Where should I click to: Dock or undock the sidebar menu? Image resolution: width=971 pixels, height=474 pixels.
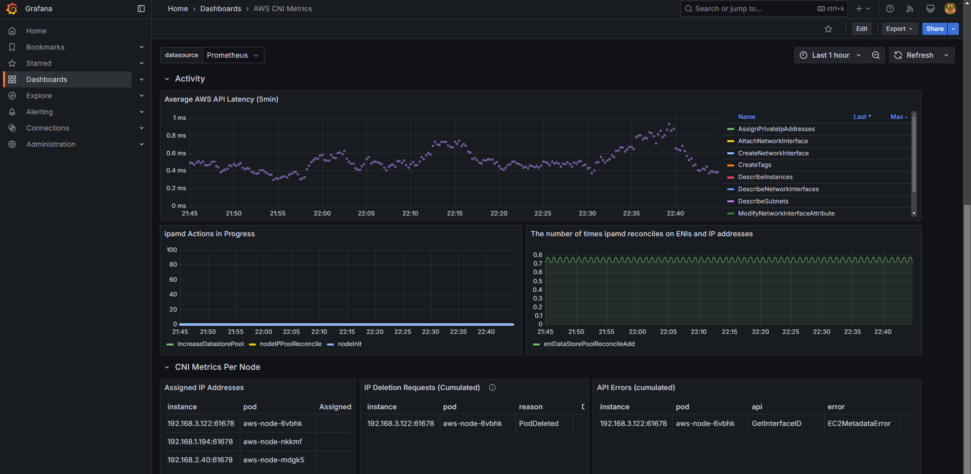click(x=141, y=9)
